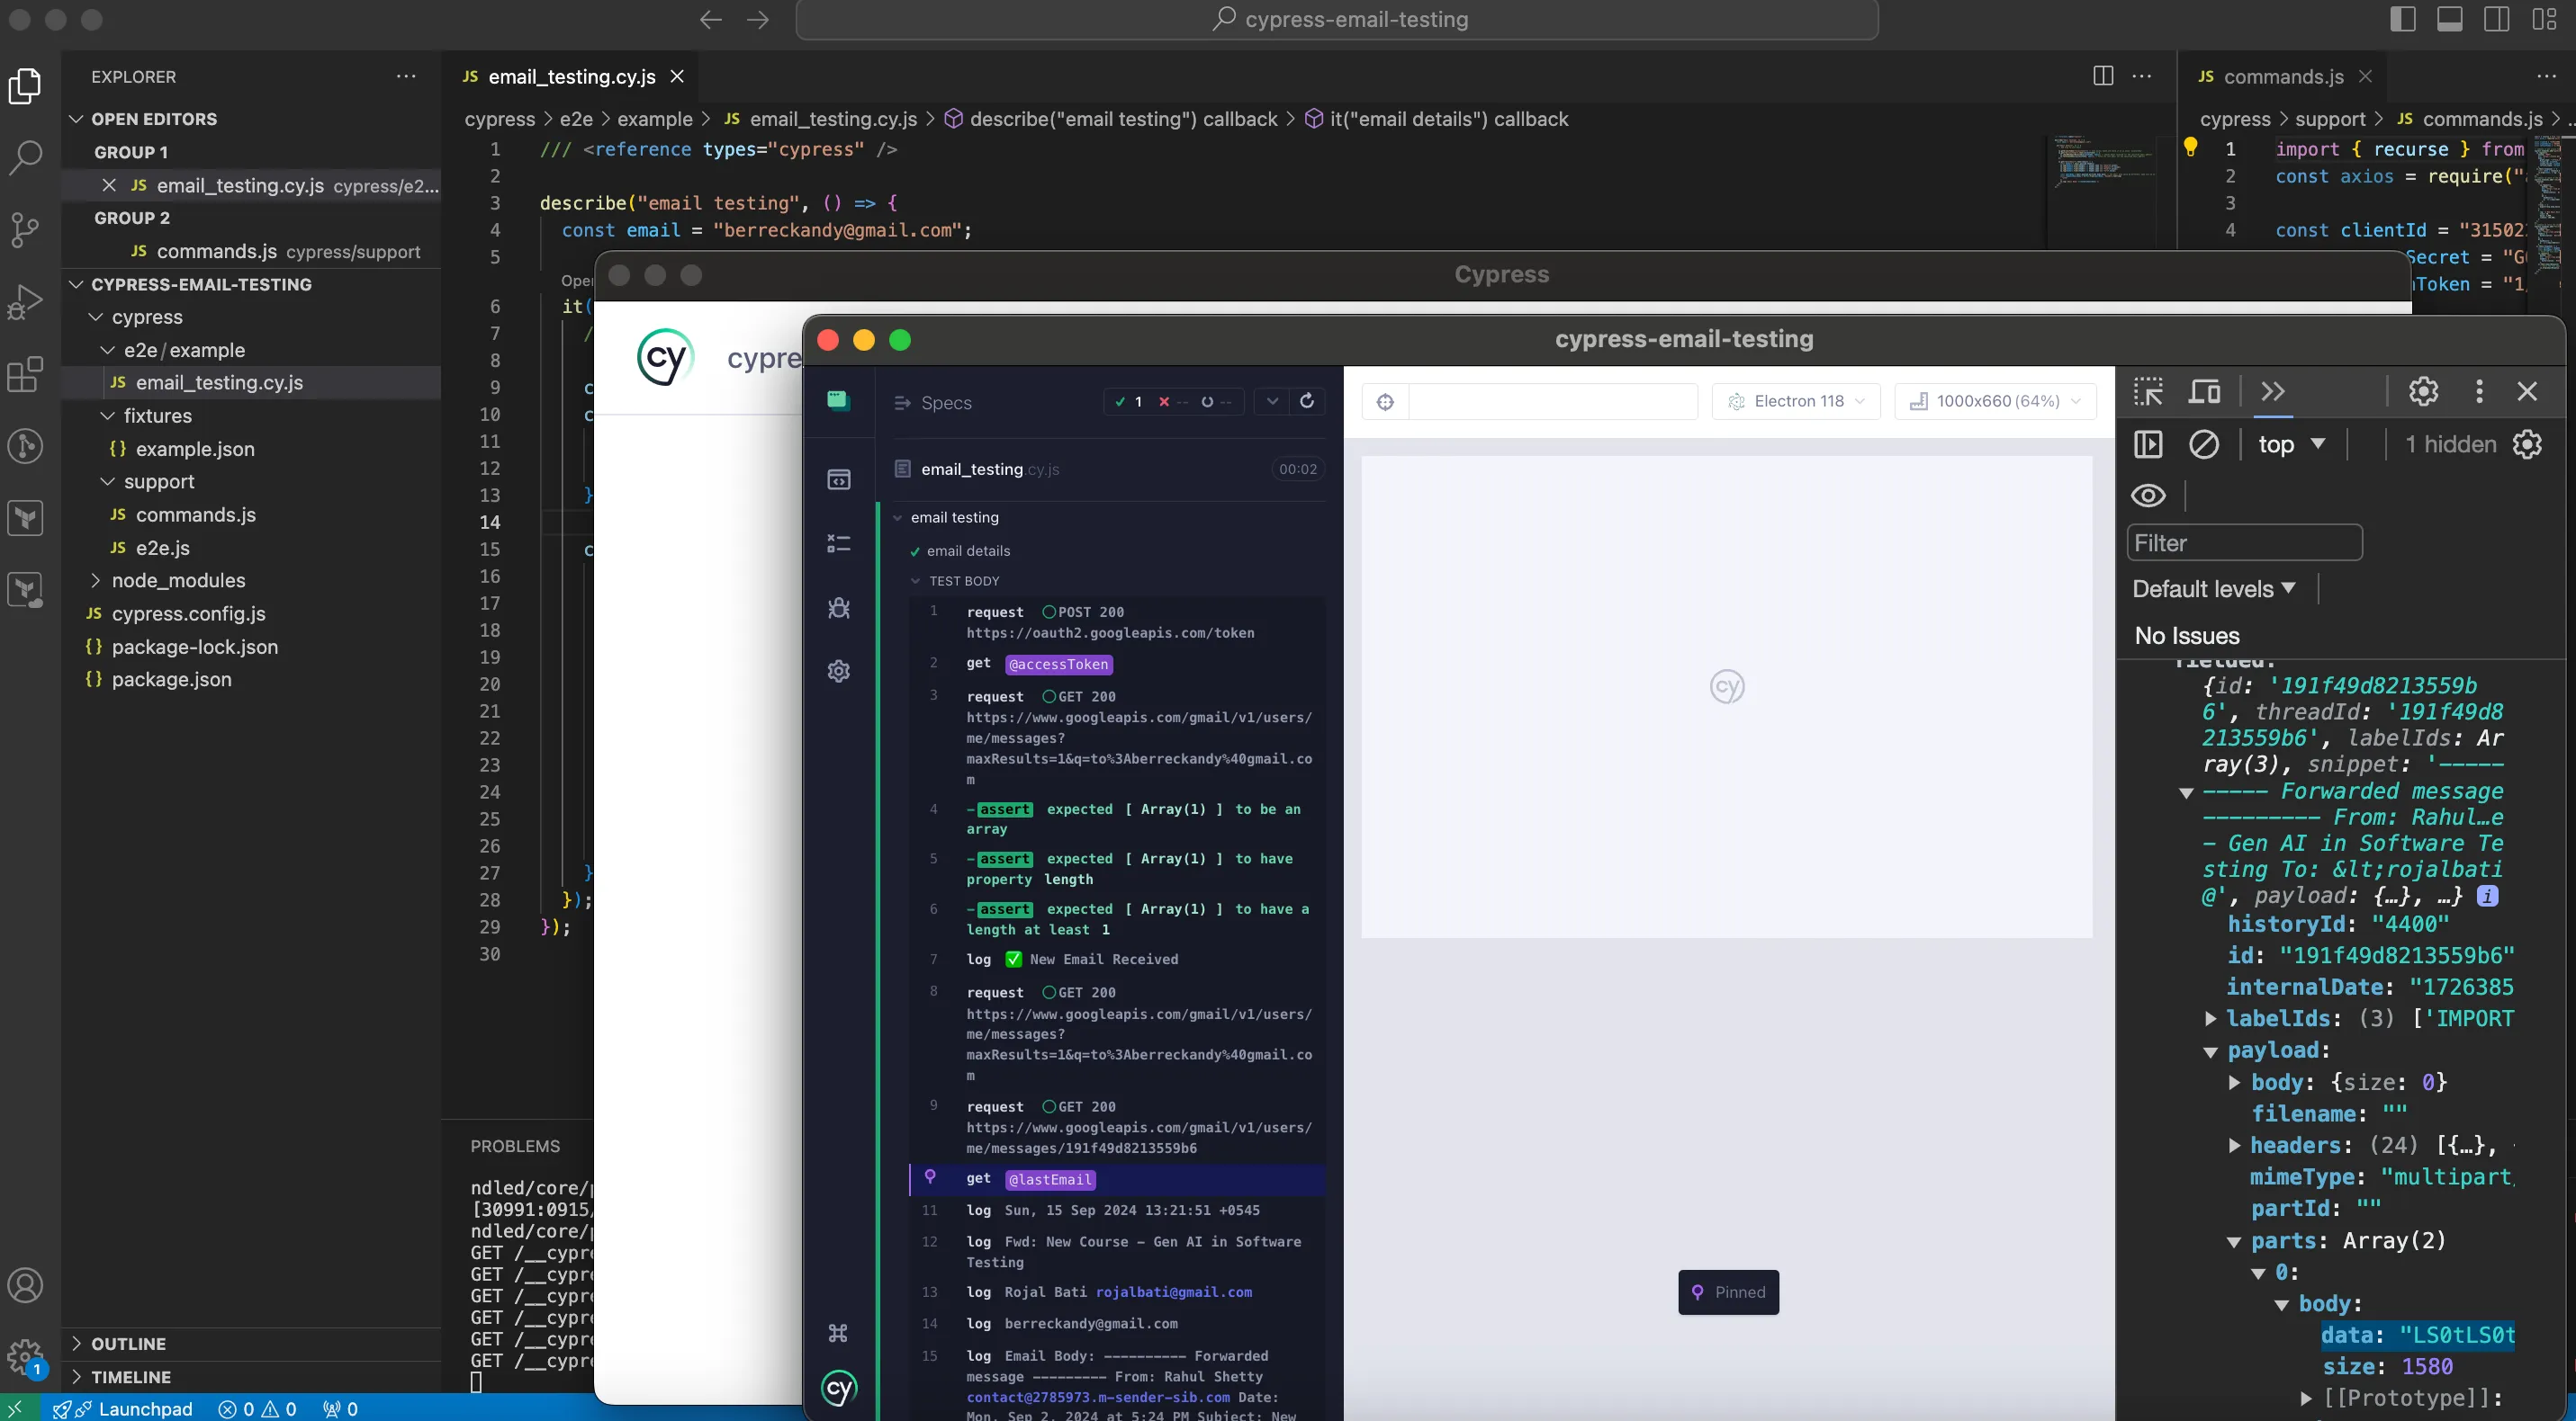Open console settings gear beside hidden count
Screen dimensions: 2576x1421
pyautogui.click(x=2527, y=444)
